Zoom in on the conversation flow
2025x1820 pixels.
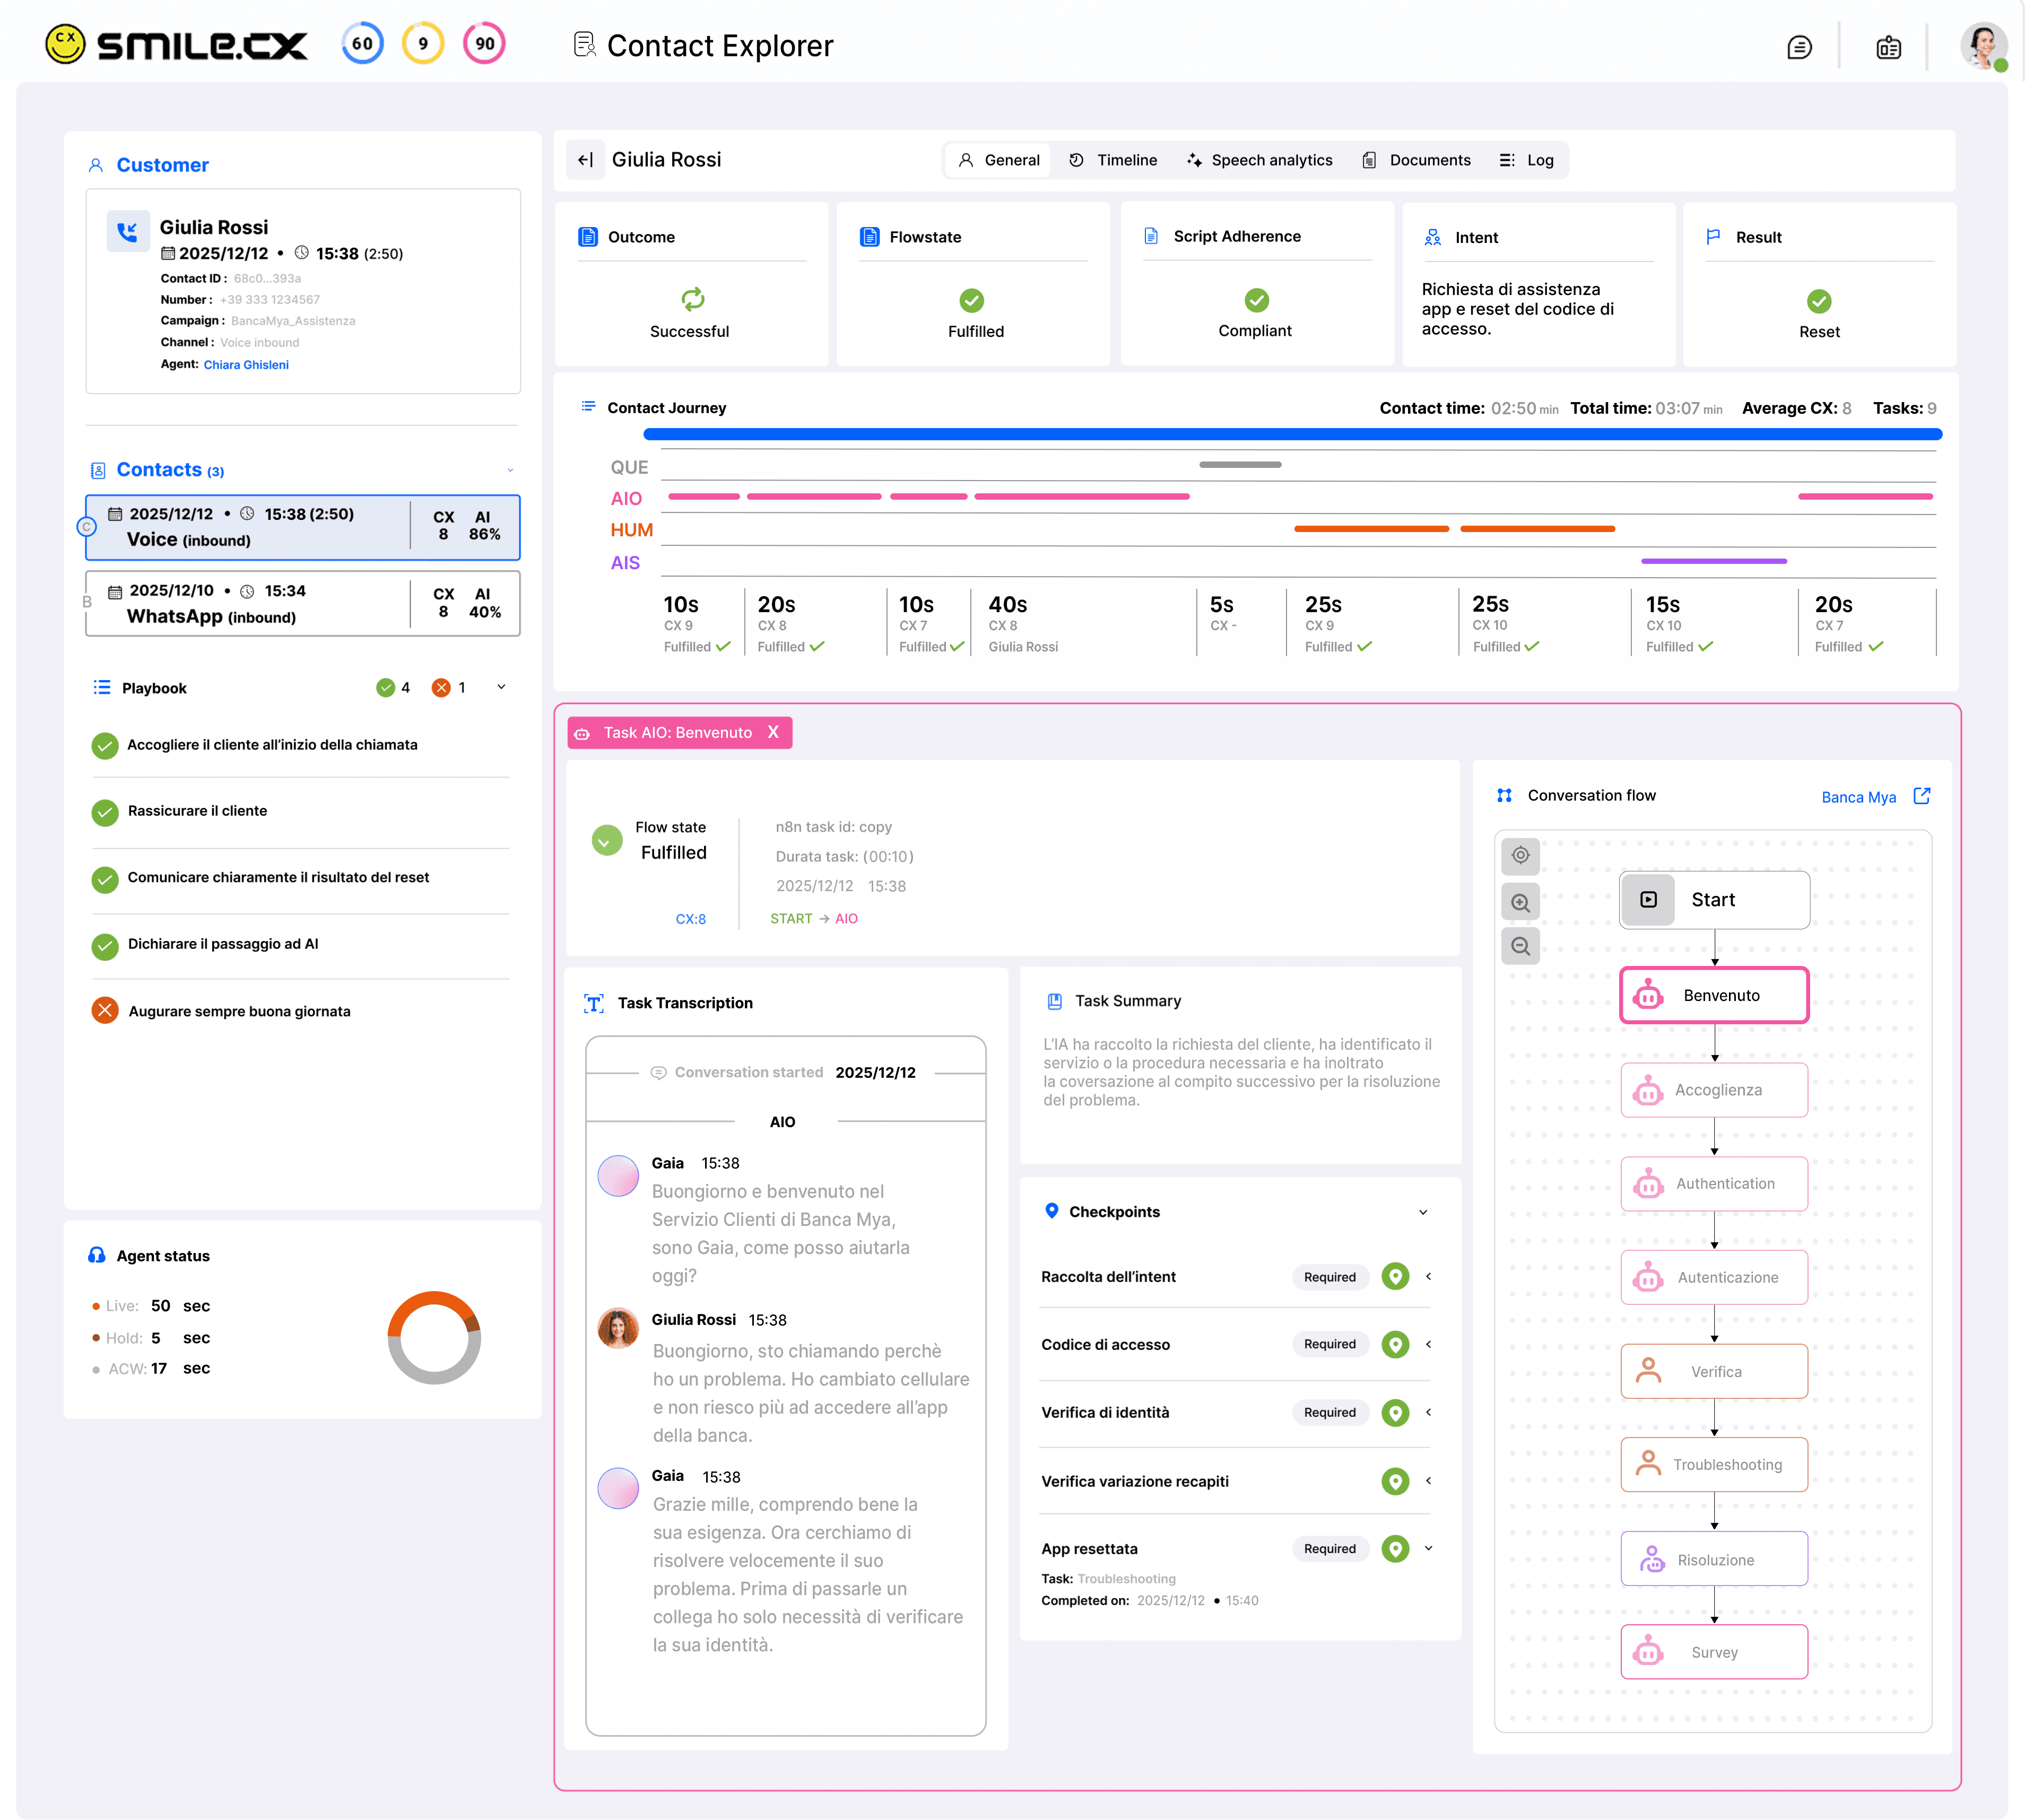point(1520,902)
